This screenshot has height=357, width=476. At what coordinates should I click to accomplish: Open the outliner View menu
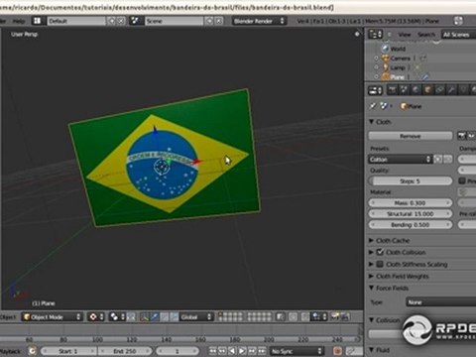405,35
